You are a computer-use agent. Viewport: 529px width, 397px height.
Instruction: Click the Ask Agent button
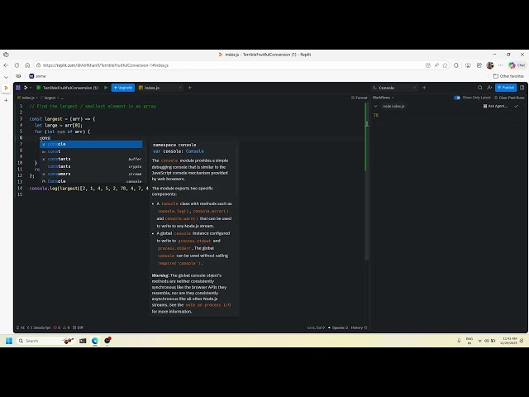click(495, 107)
